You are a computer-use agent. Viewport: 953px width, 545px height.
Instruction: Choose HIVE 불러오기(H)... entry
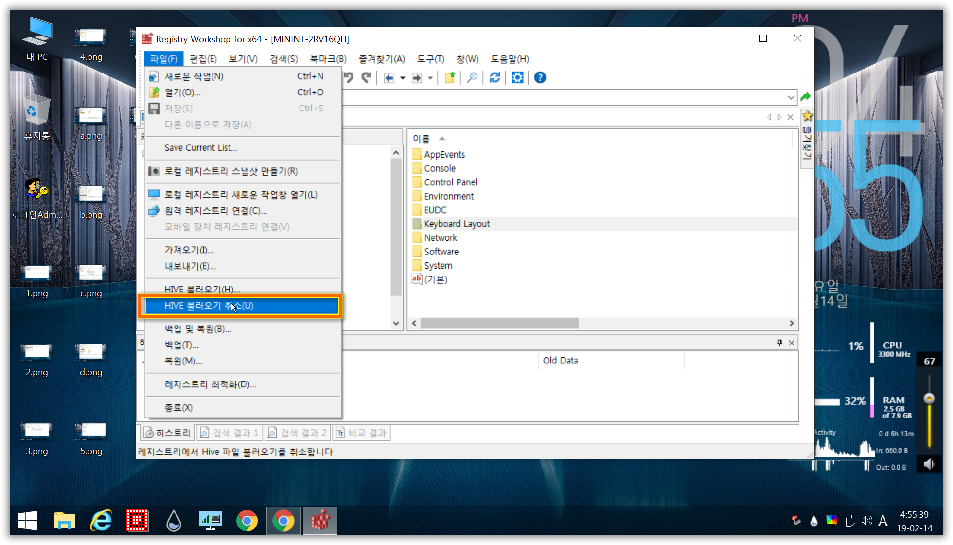tap(243, 289)
